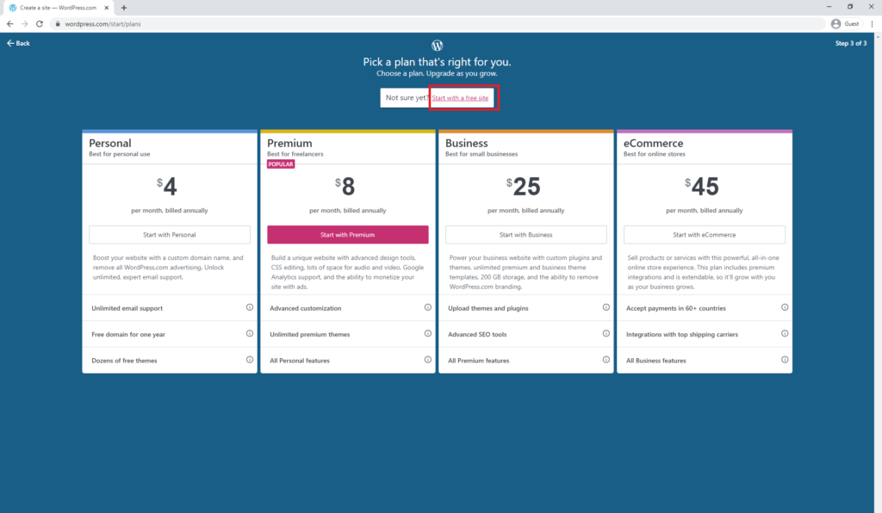
Task: Show info for All Business features
Action: click(x=784, y=360)
